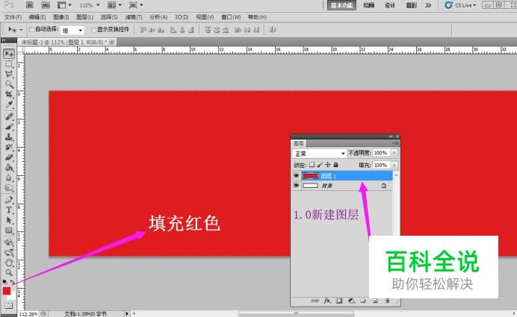The height and width of the screenshot is (317, 517).
Task: Open the 编辑(E) menu
Action: [x=37, y=17]
